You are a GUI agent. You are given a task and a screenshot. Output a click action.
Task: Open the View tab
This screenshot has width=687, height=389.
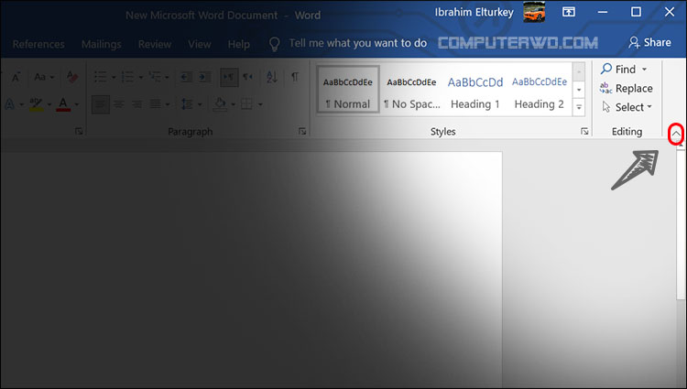(x=200, y=44)
